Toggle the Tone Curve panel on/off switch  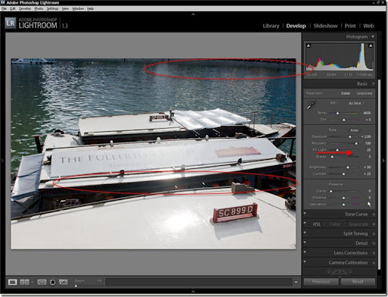pyautogui.click(x=305, y=214)
